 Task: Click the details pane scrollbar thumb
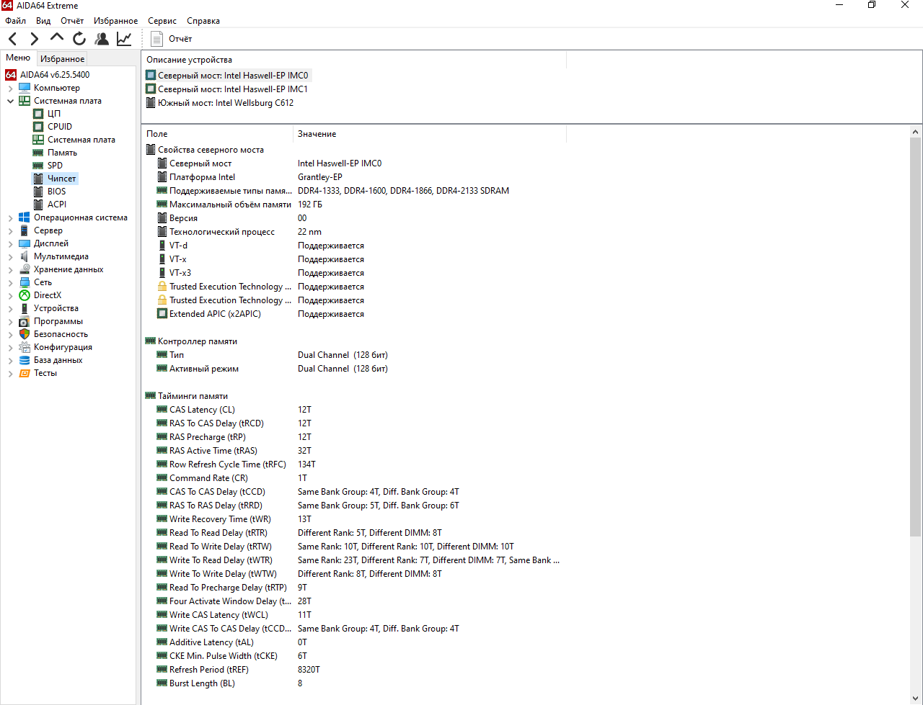click(x=916, y=337)
